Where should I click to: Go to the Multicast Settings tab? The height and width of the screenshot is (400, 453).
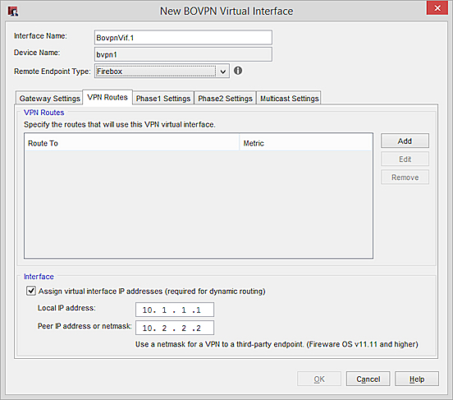coord(289,99)
